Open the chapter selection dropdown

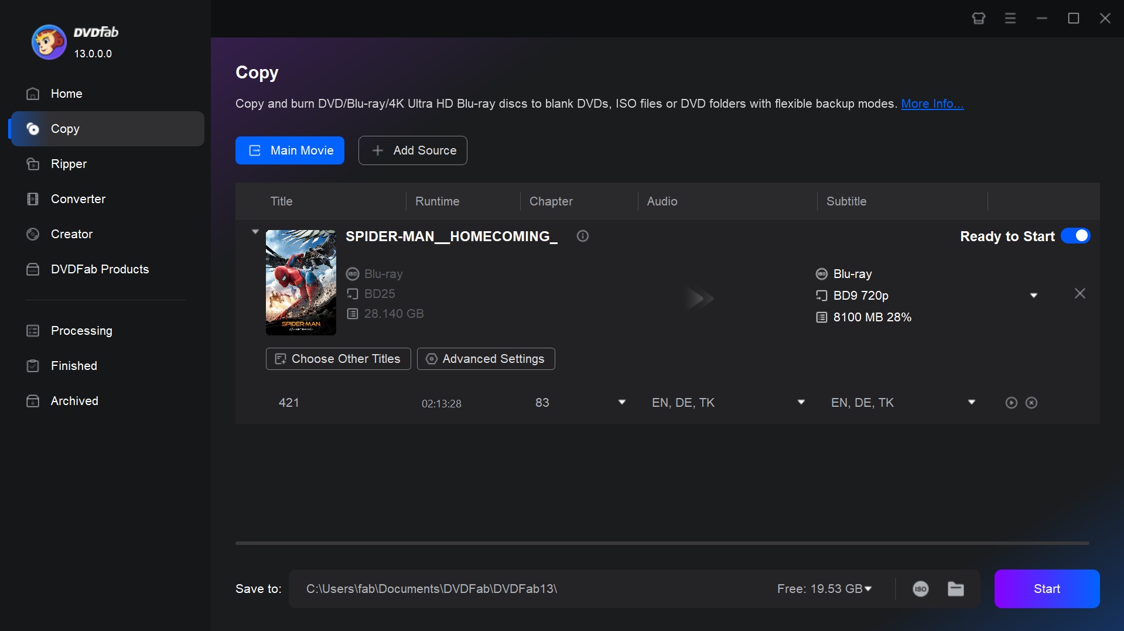tap(621, 402)
